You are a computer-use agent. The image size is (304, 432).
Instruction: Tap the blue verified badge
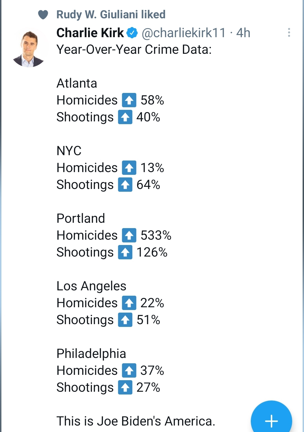pyautogui.click(x=132, y=33)
